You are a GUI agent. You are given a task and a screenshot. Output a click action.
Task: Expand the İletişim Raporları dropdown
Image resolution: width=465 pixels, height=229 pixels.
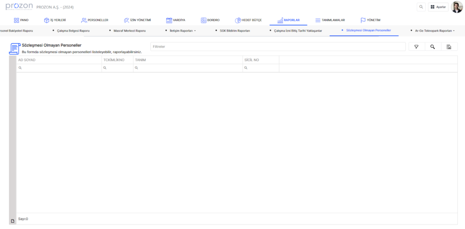pyautogui.click(x=182, y=31)
